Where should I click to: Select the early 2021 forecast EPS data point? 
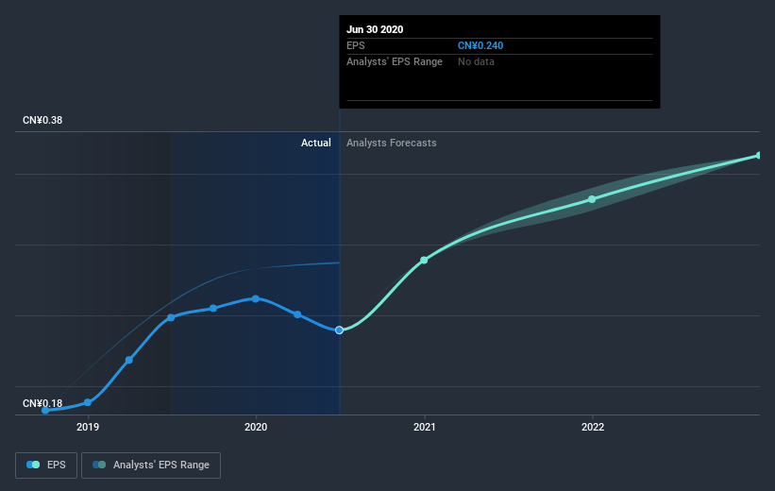[424, 260]
